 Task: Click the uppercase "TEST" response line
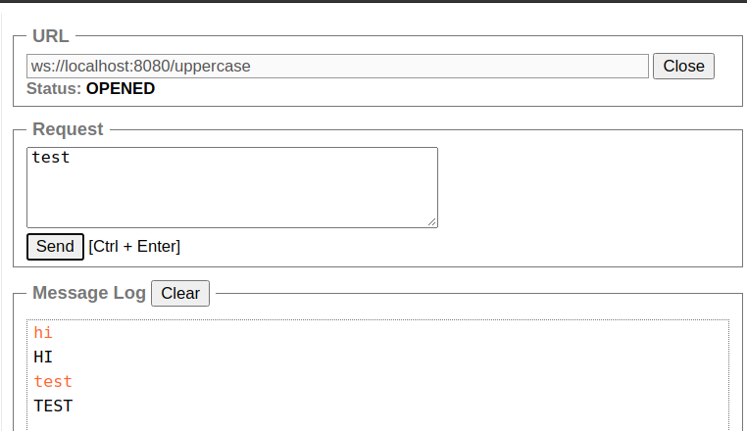[x=53, y=406]
